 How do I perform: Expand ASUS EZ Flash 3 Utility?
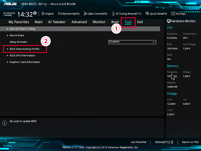(x=80, y=29)
